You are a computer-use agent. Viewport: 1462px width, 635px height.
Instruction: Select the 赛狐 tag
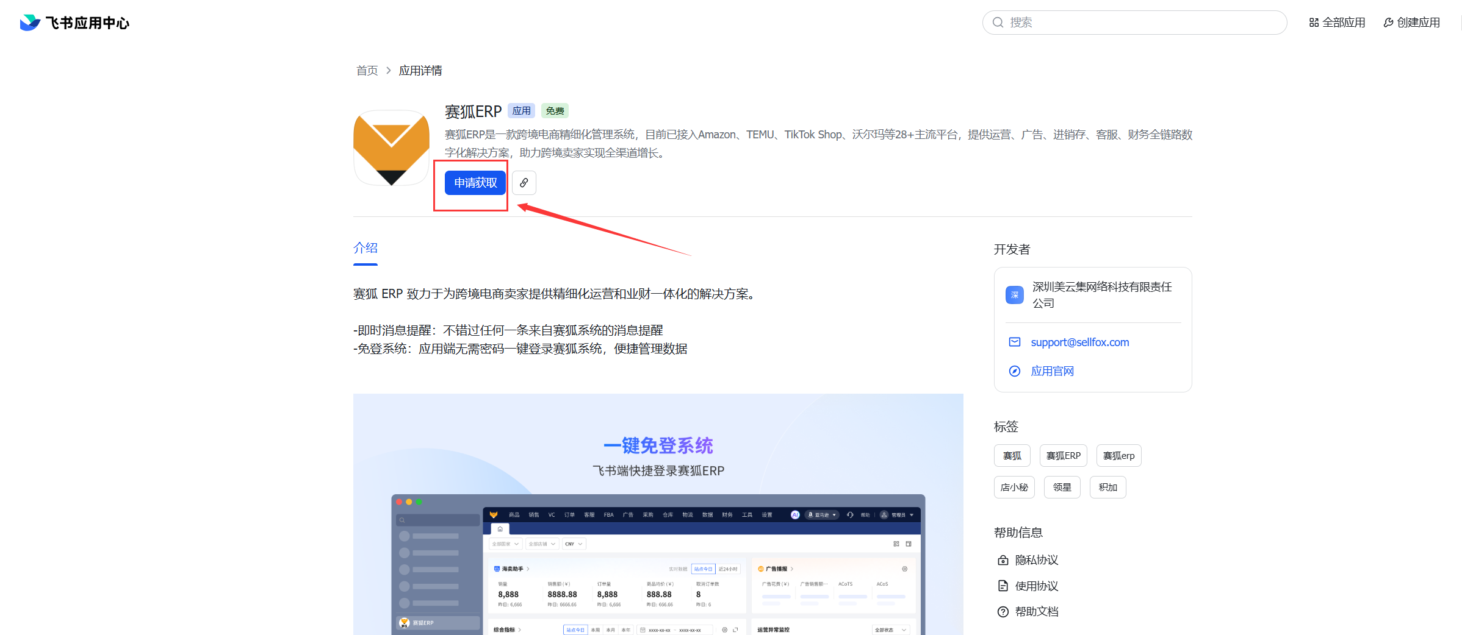click(1012, 456)
